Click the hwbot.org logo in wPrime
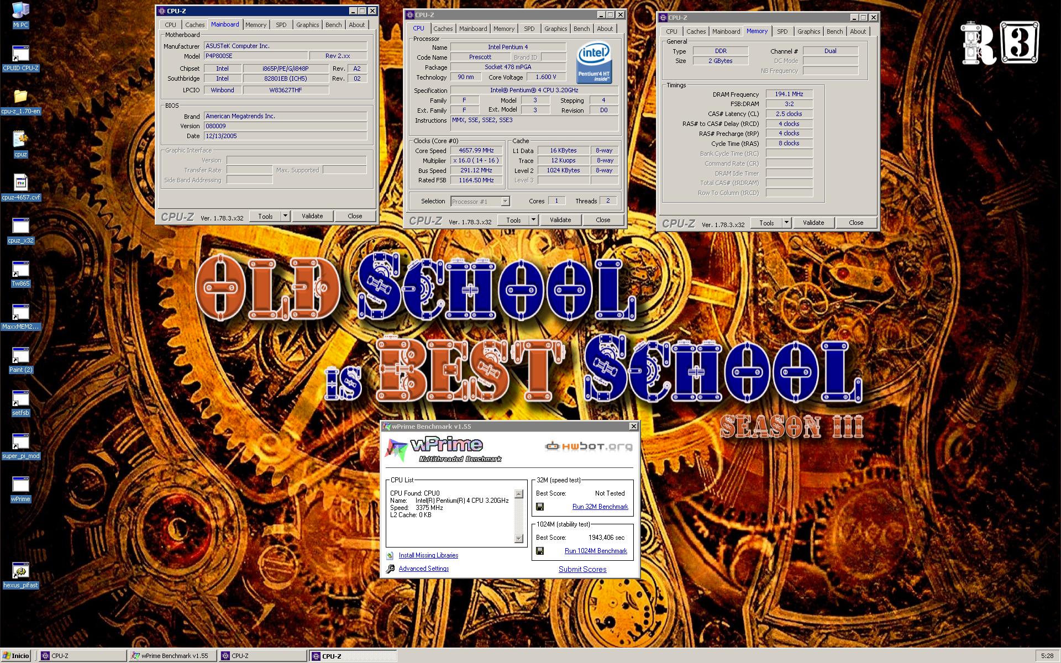 point(589,446)
